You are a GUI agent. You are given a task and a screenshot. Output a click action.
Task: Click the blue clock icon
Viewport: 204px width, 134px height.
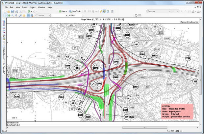tap(108, 11)
